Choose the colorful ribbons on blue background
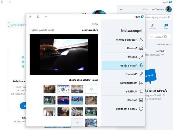The width and height of the screenshot is (173, 130). click(x=77, y=100)
